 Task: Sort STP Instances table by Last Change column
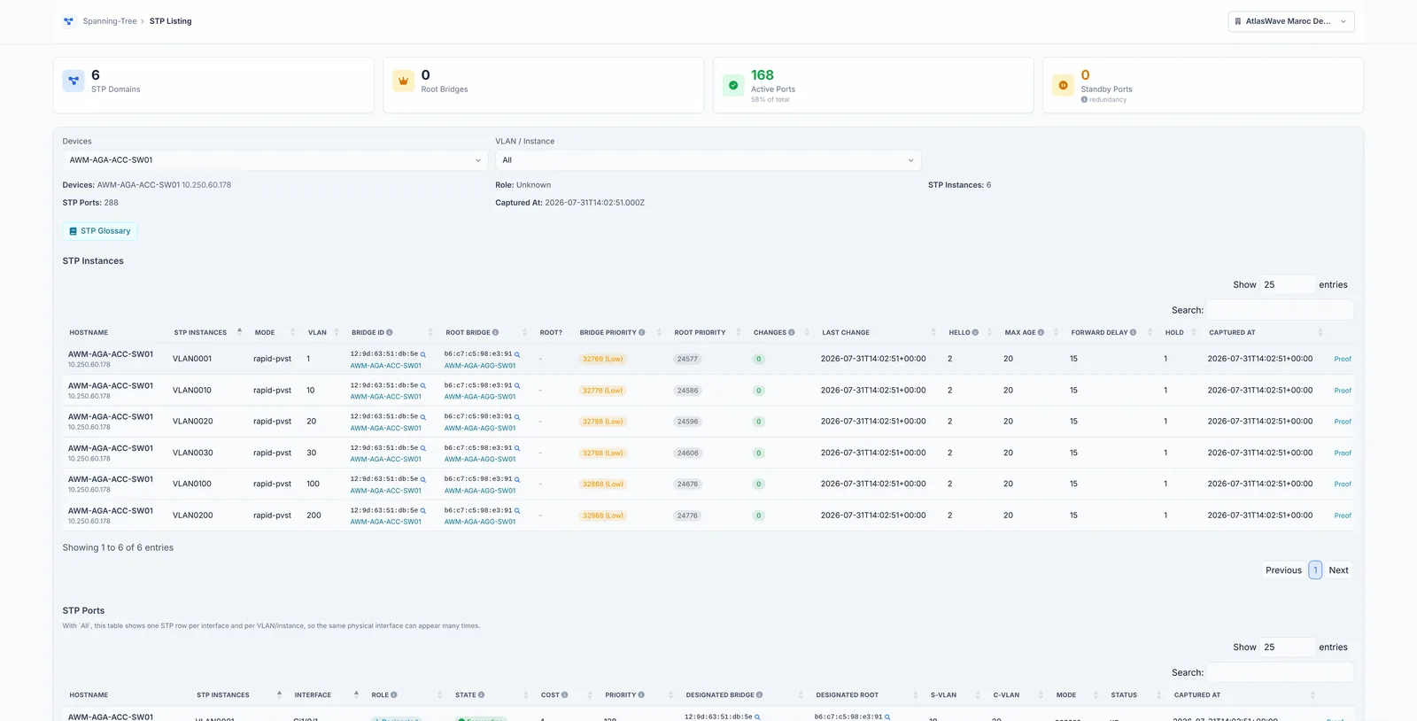point(878,333)
